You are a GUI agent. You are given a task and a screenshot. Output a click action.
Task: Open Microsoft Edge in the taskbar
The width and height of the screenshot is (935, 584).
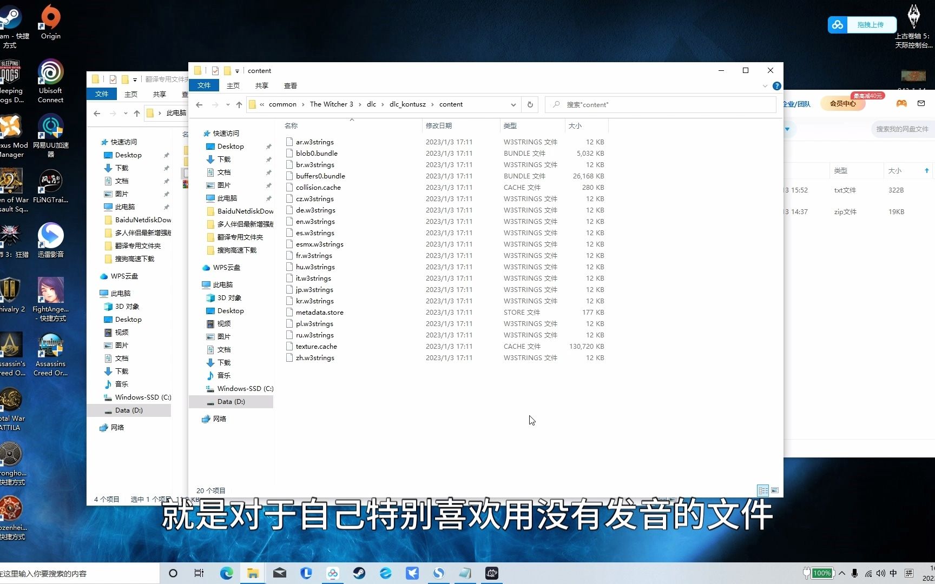(x=226, y=573)
